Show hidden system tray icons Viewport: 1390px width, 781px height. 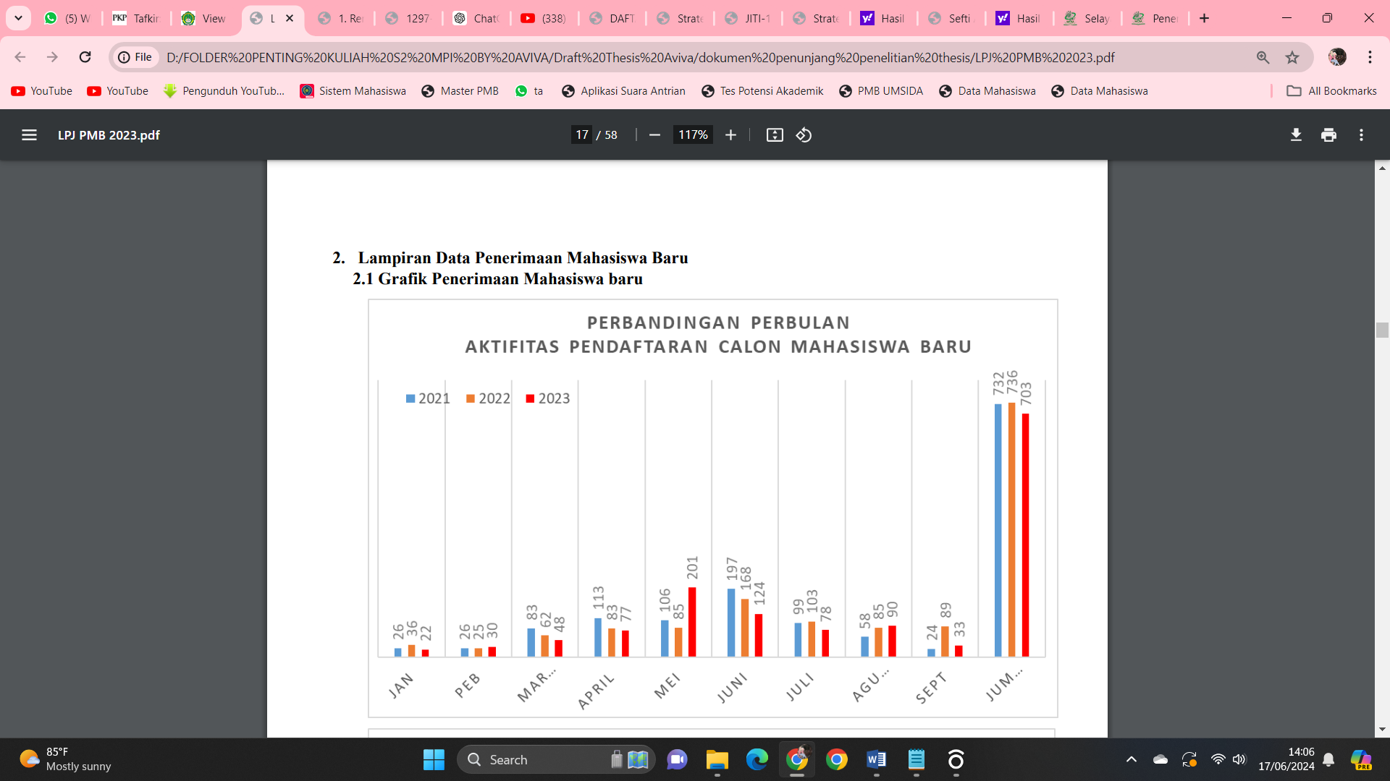click(1131, 759)
